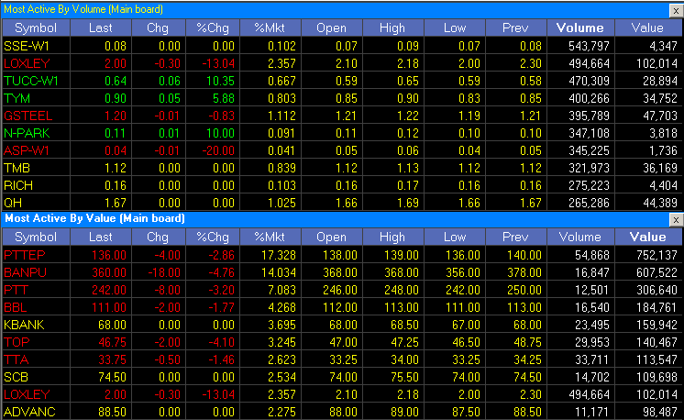Select BANPU symbol

25,272
